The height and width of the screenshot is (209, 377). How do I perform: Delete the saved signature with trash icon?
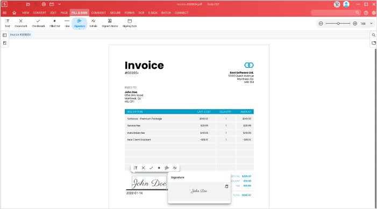coord(226,186)
